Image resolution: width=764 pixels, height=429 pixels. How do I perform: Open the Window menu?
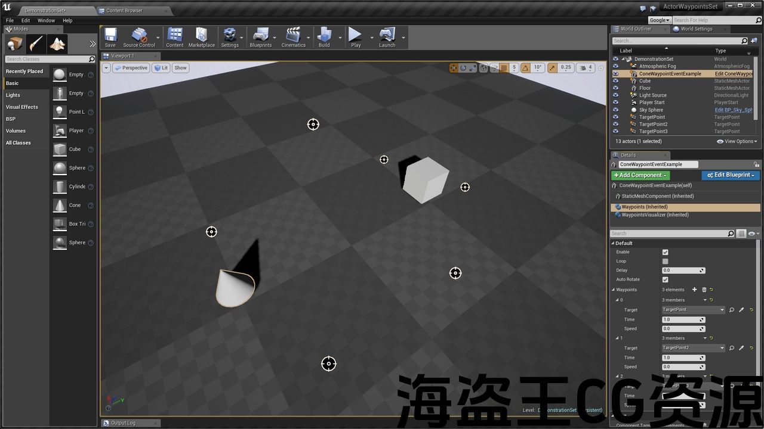pyautogui.click(x=46, y=20)
